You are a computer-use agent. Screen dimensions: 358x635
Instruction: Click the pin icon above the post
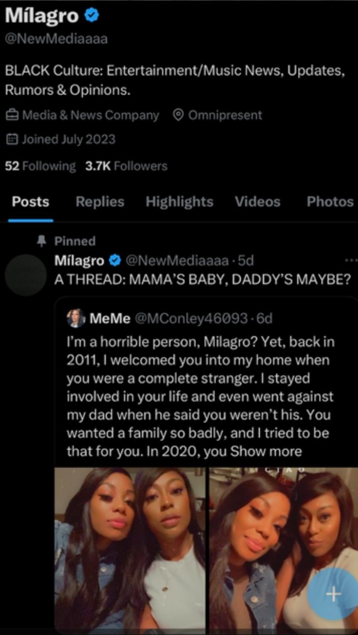(41, 241)
